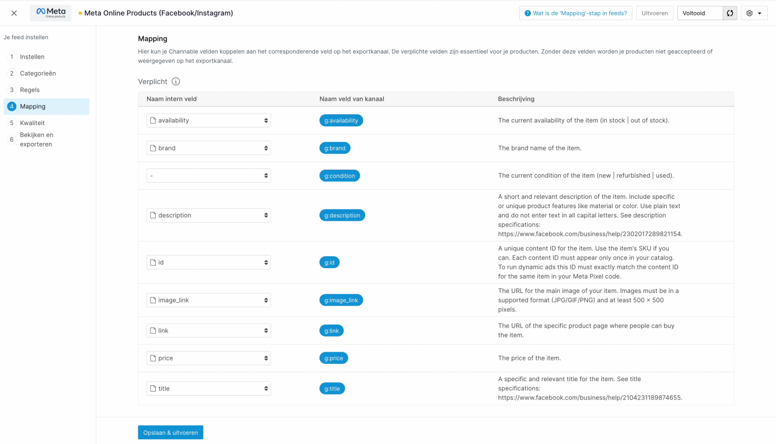Click the g:image_link channel tag
This screenshot has width=776, height=444.
coord(341,300)
